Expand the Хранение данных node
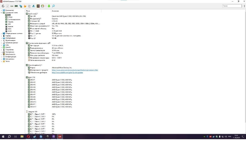 1,43
